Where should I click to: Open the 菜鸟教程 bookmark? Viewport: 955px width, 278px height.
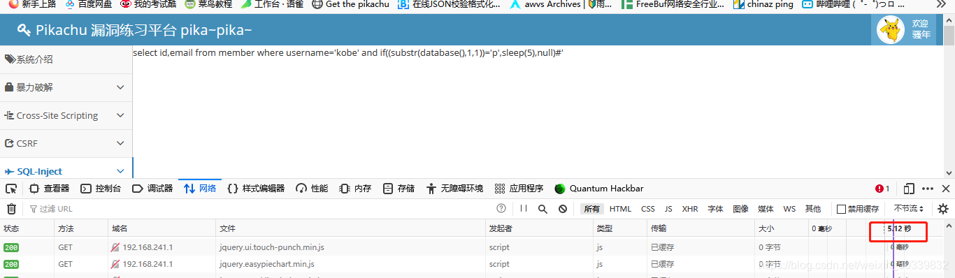(208, 4)
